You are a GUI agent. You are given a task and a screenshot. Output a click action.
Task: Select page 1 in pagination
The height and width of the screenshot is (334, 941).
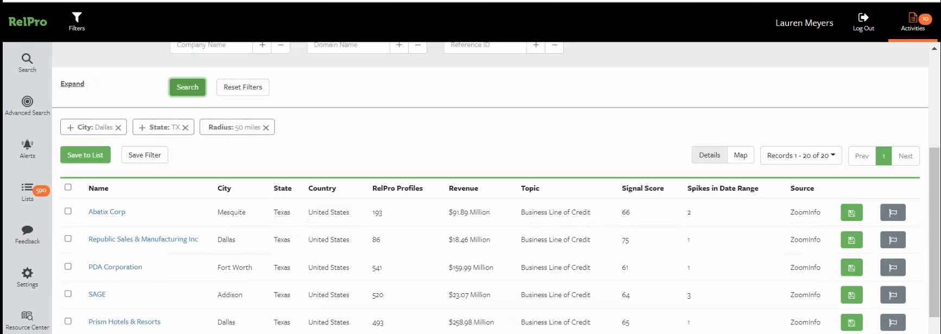tap(883, 156)
